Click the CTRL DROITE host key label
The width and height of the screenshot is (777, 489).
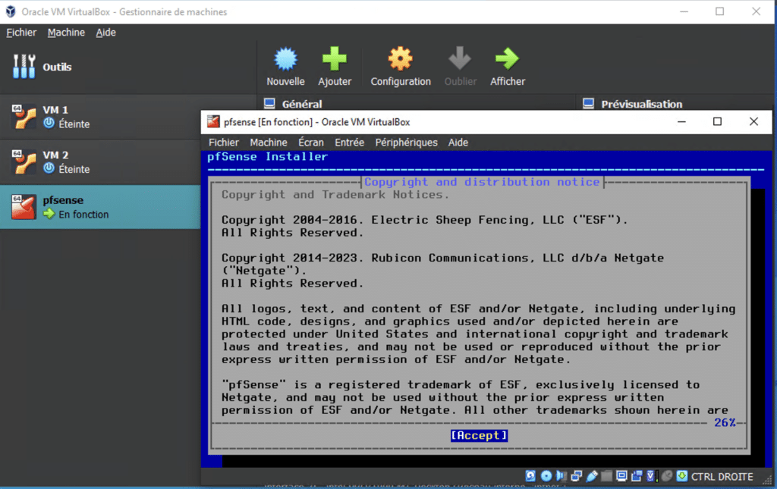click(x=722, y=477)
